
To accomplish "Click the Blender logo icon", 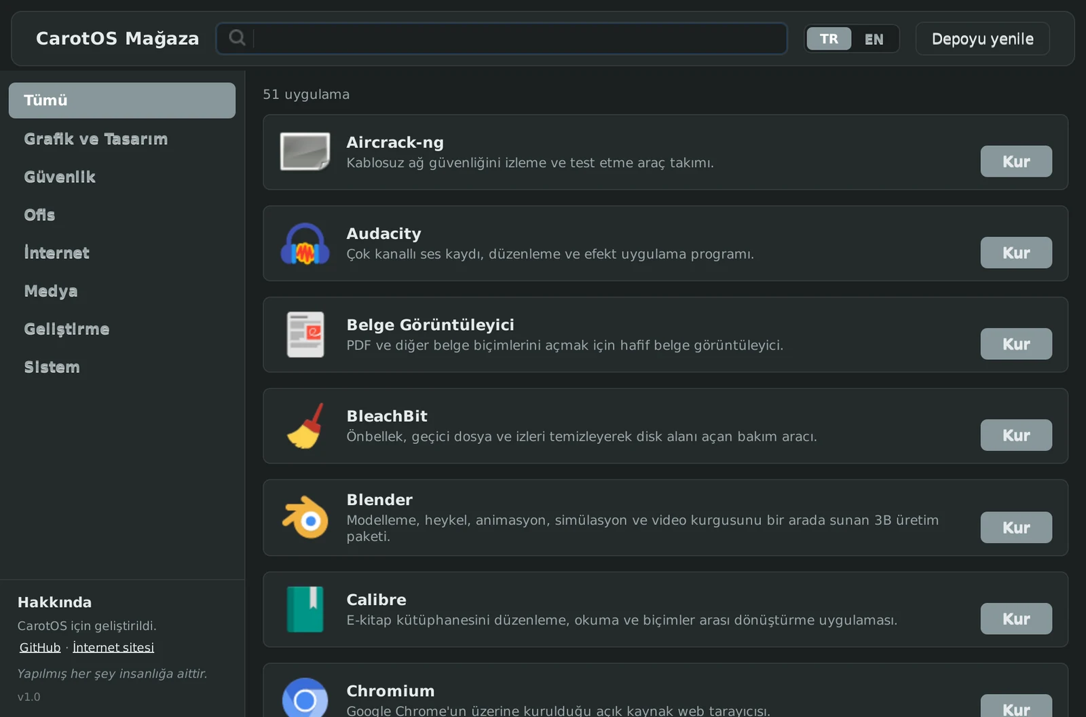I will [305, 517].
